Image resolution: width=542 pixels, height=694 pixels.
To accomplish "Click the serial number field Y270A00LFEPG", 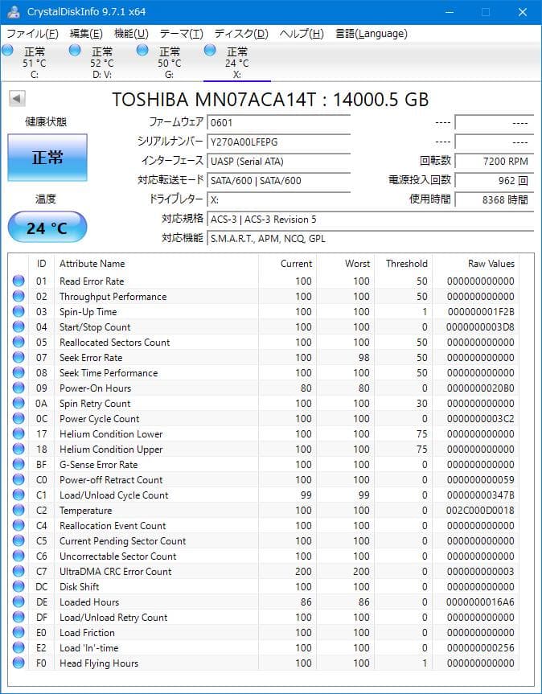I will click(279, 142).
